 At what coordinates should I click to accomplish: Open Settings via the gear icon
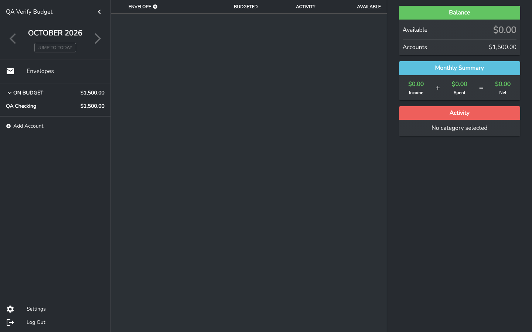(10, 309)
